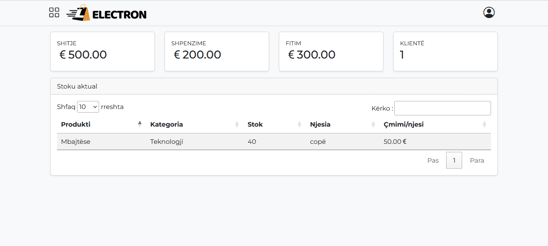Click the Electron logo
Image resolution: width=548 pixels, height=246 pixels.
point(107,13)
